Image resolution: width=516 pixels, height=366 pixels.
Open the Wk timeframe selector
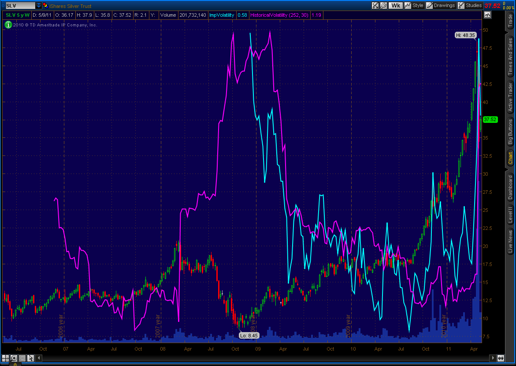396,5
